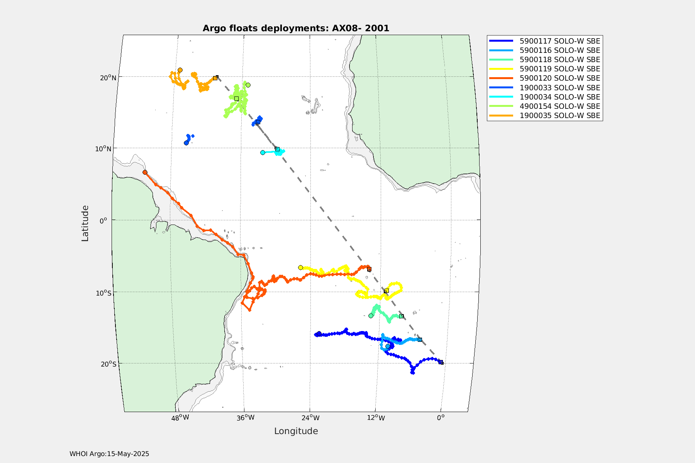The width and height of the screenshot is (695, 463).
Task: Click the legend entry 5900119 SOLO-W SBE
Action: click(544, 69)
